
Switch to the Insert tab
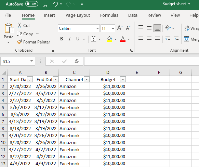(x=50, y=15)
